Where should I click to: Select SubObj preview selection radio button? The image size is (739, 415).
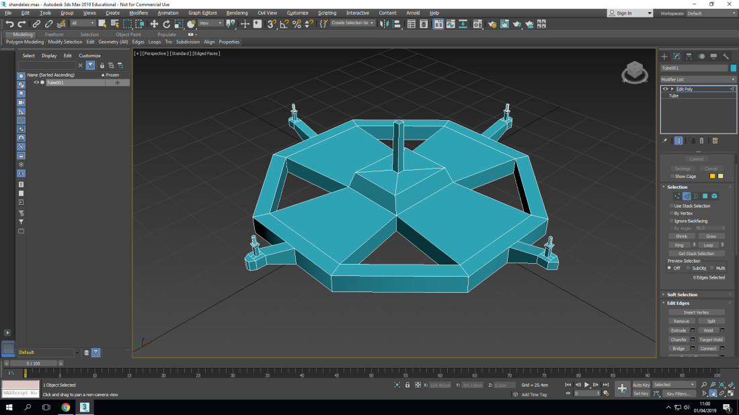[x=689, y=268]
